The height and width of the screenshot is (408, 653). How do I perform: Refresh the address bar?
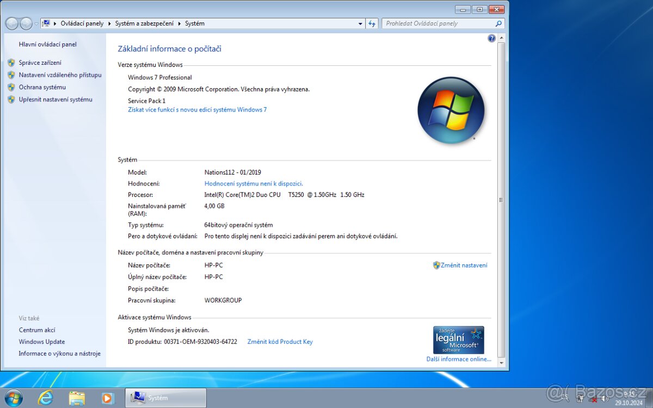pyautogui.click(x=372, y=24)
